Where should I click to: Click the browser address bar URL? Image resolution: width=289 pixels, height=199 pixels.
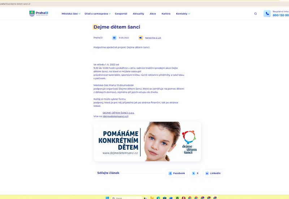15,4
